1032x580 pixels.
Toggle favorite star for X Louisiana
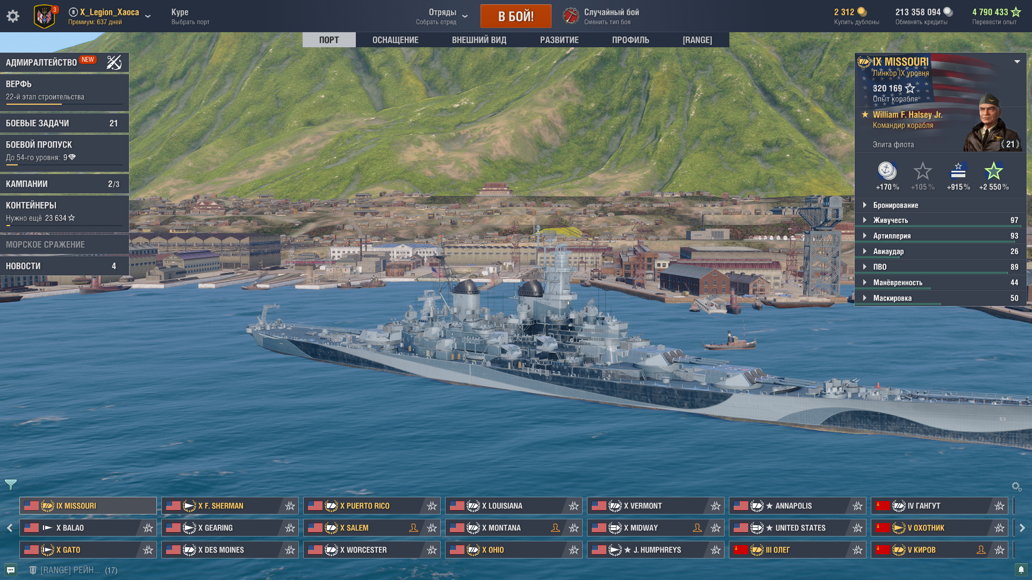pos(574,506)
